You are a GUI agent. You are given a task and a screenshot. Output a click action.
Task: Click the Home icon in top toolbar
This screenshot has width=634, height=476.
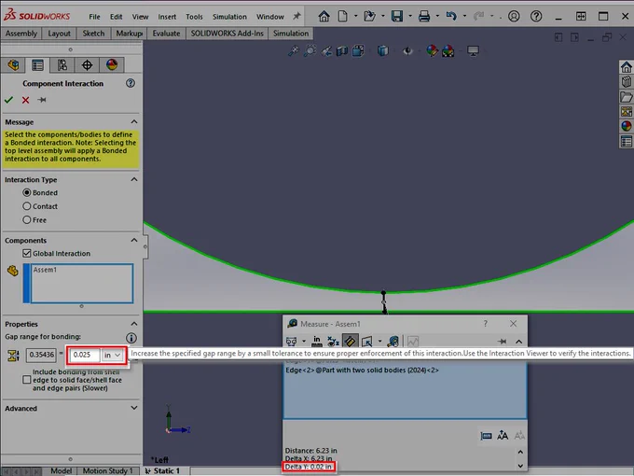(x=324, y=16)
